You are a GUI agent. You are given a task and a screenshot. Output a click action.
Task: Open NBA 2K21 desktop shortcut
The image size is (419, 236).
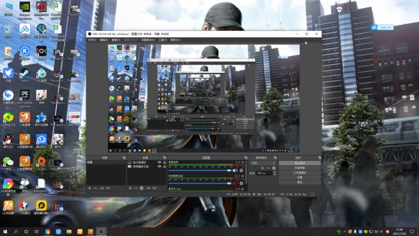tap(74, 120)
